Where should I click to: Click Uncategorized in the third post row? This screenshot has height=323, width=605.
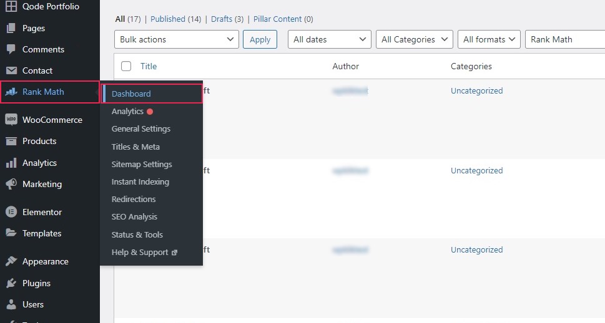pyautogui.click(x=476, y=249)
